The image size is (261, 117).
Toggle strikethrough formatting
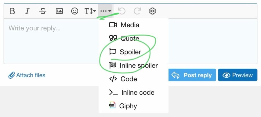coord(43,11)
